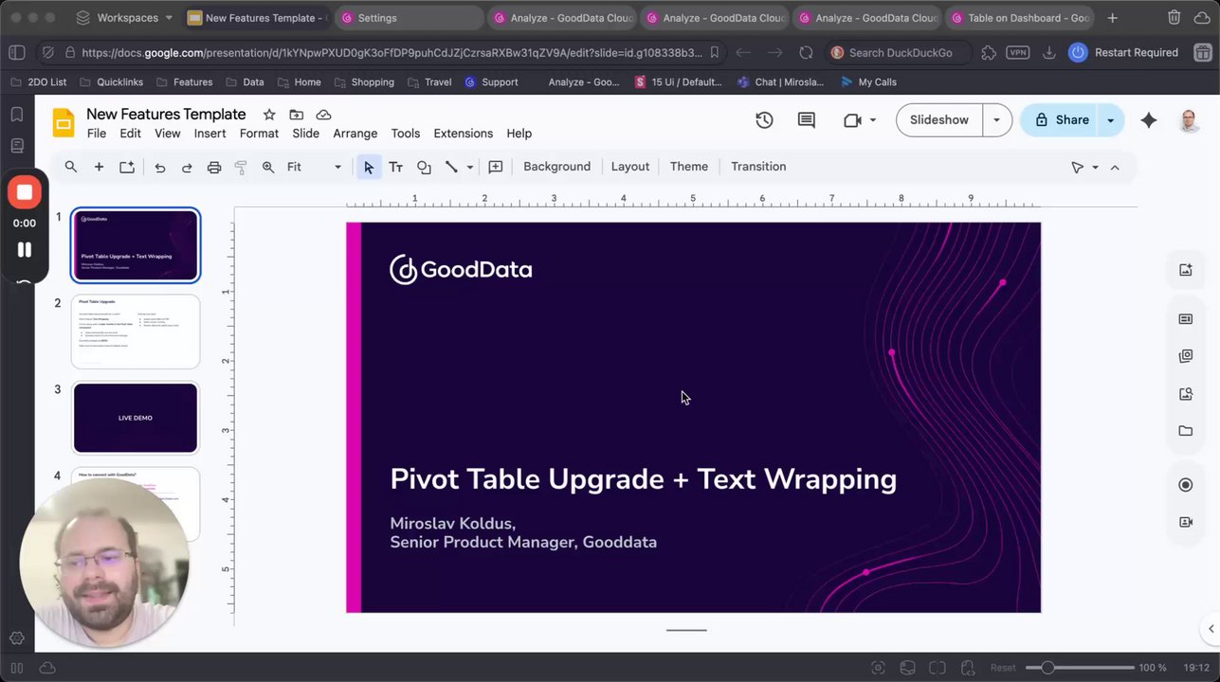Select the Line tool icon

[451, 167]
